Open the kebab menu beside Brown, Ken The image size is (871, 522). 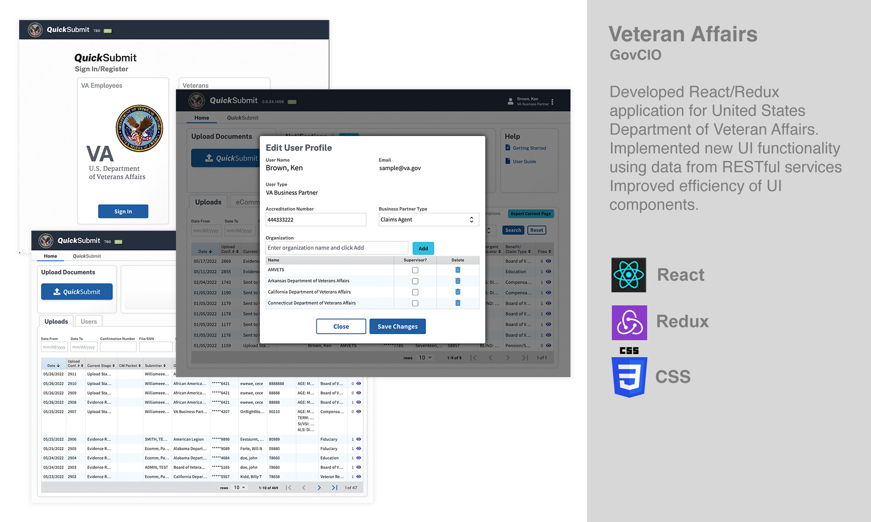click(552, 102)
